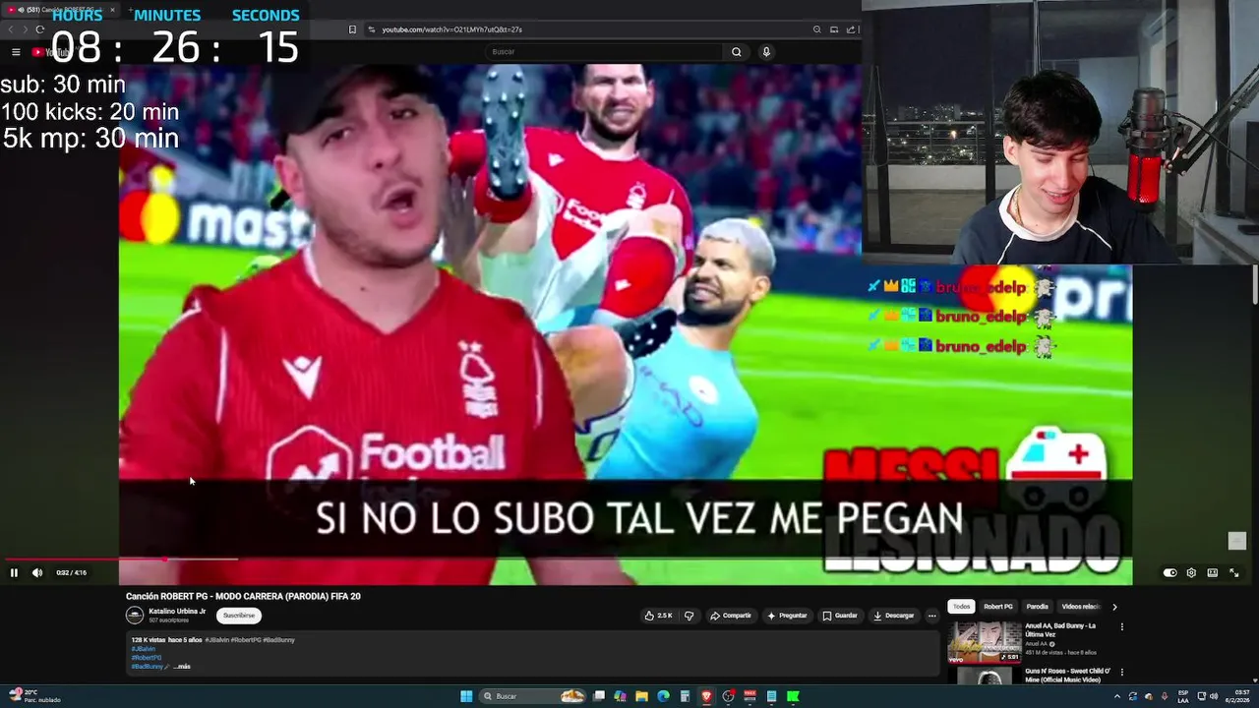Open the three-dot more actions menu
The width and height of the screenshot is (1259, 708).
click(931, 616)
